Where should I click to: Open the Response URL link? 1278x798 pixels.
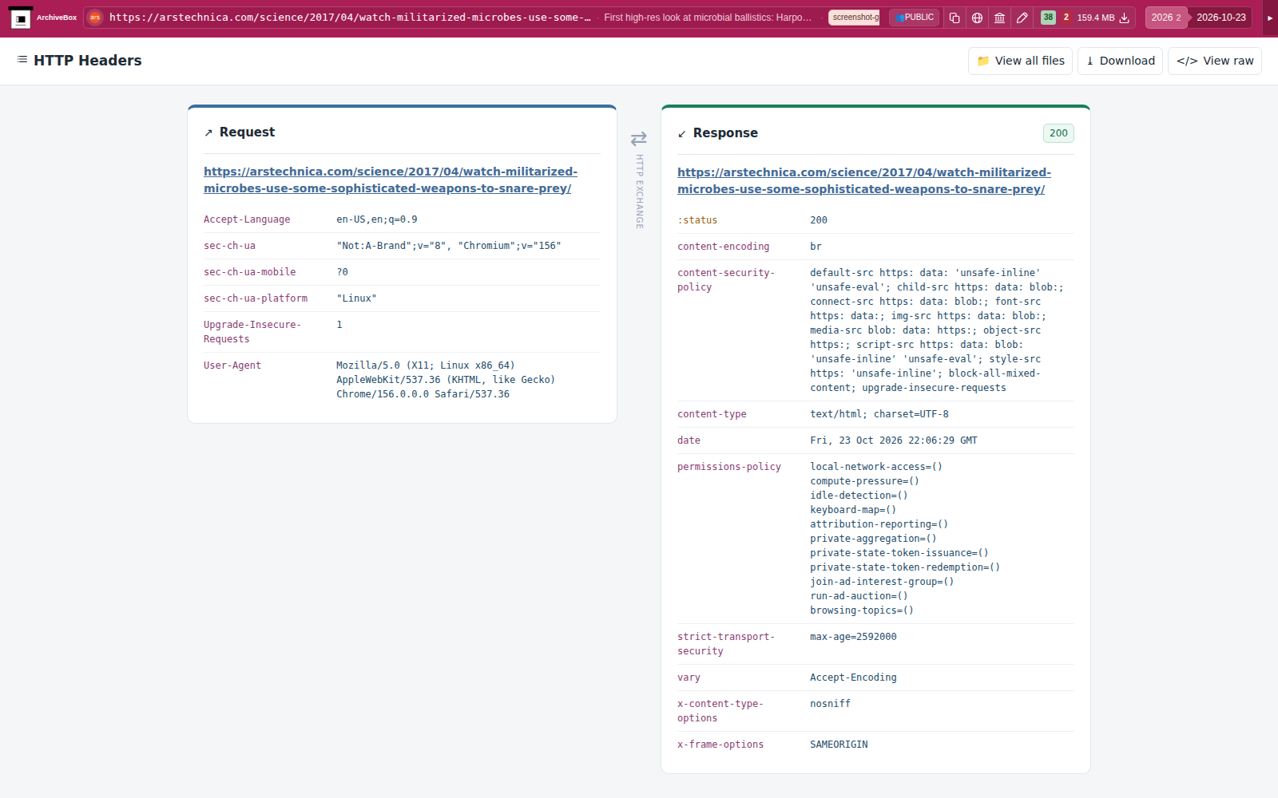coord(864,180)
